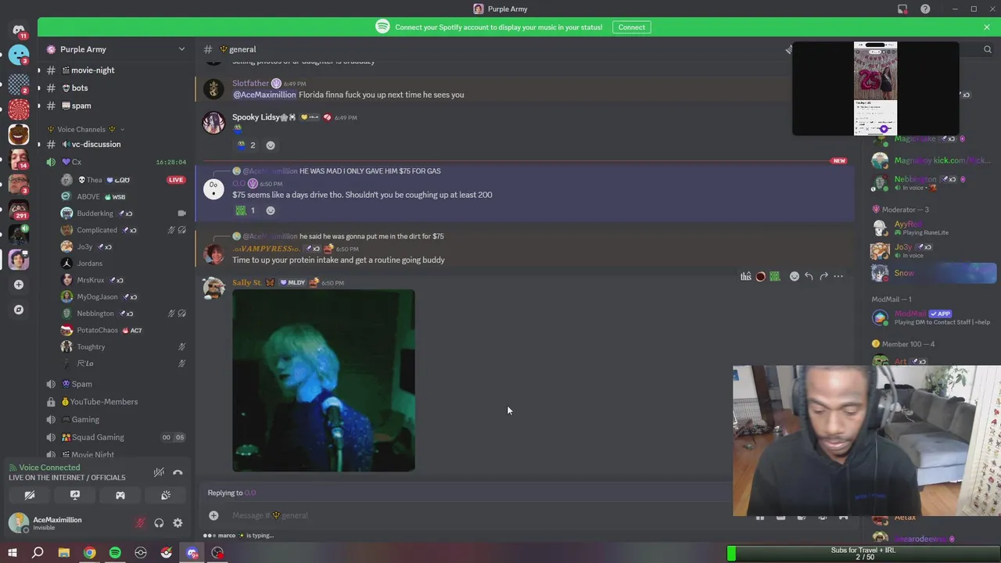Toggle the 2-count reaction under Spooky Lidsy

246,145
